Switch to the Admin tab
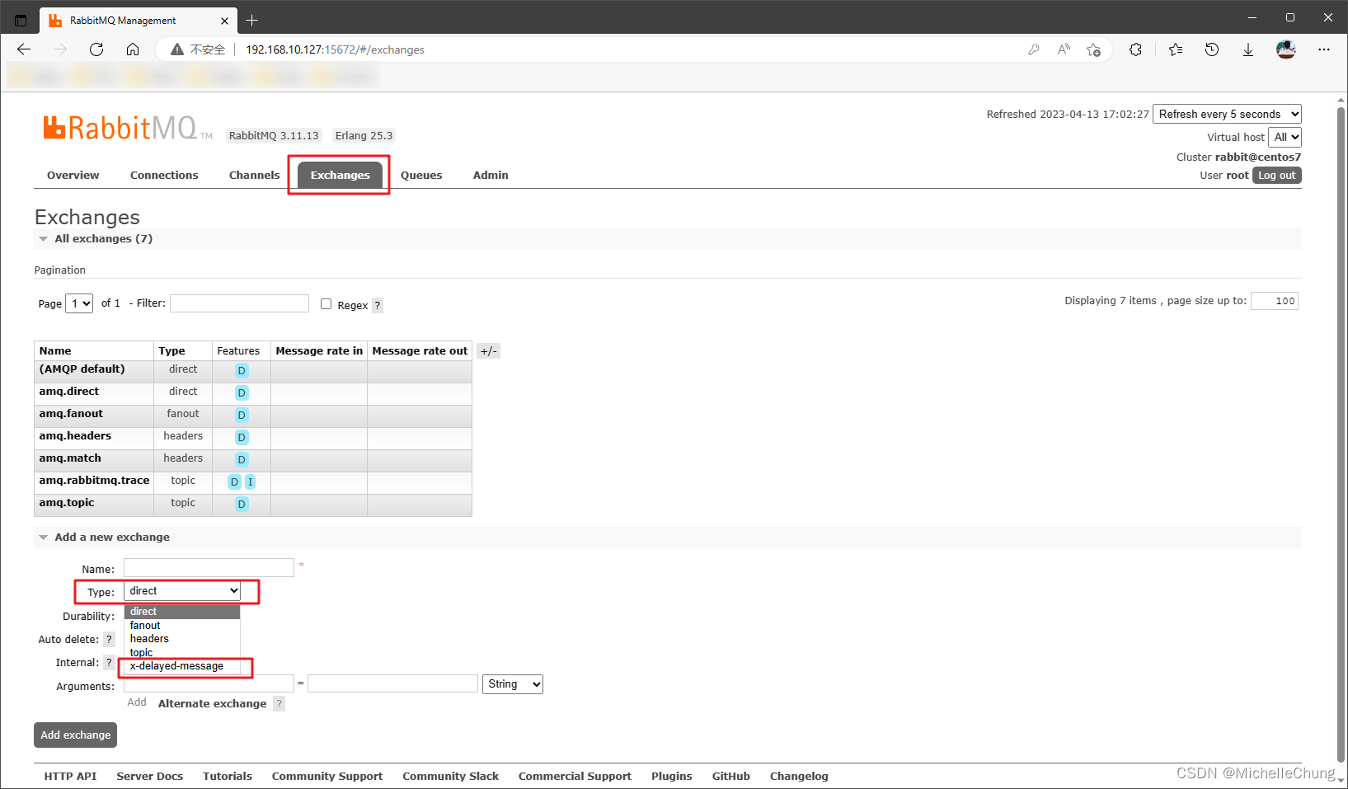Image resolution: width=1348 pixels, height=789 pixels. click(x=491, y=176)
